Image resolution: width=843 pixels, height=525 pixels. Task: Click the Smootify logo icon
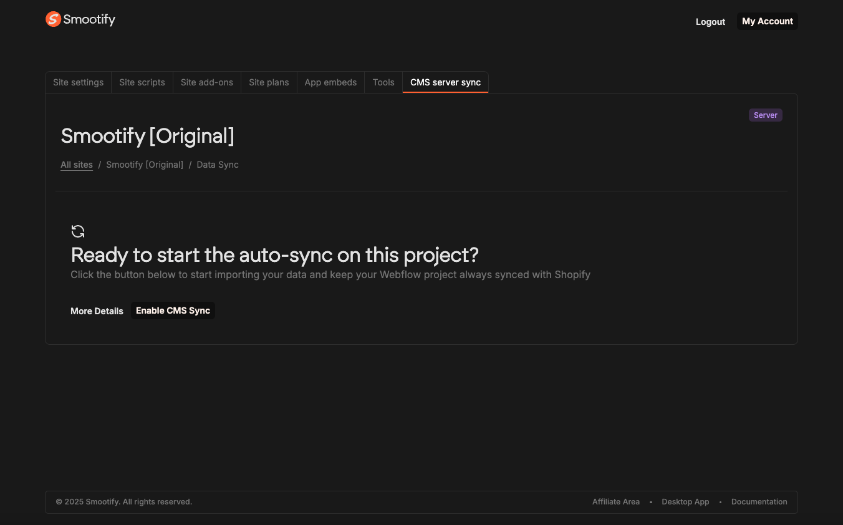pos(54,19)
